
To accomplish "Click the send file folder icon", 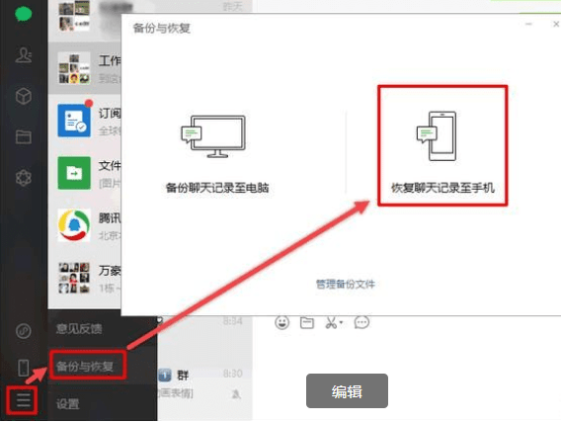I will coord(307,322).
